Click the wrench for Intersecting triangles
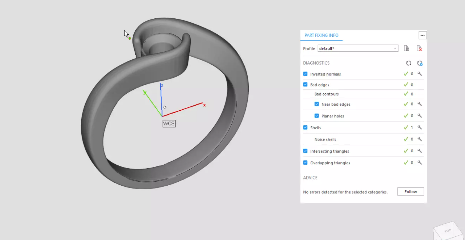 [419, 151]
